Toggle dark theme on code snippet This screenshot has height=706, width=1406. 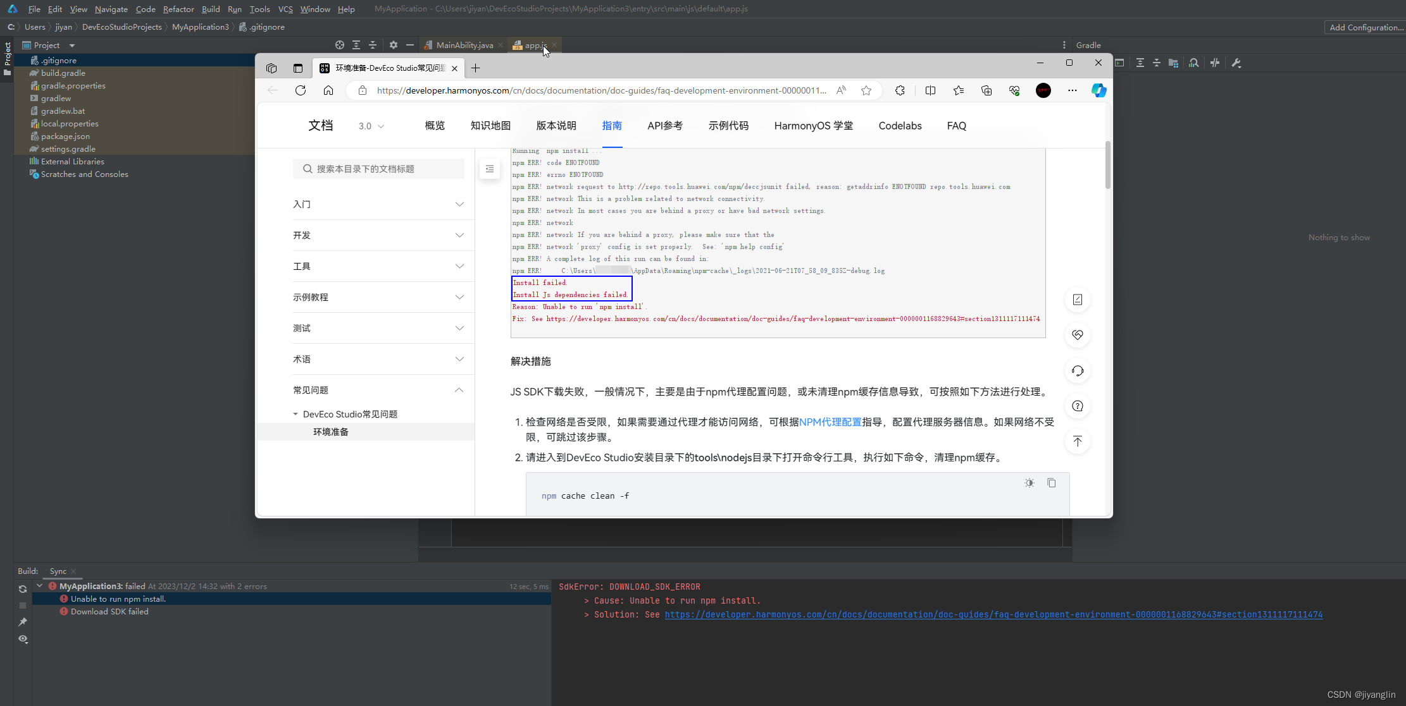pyautogui.click(x=1030, y=483)
